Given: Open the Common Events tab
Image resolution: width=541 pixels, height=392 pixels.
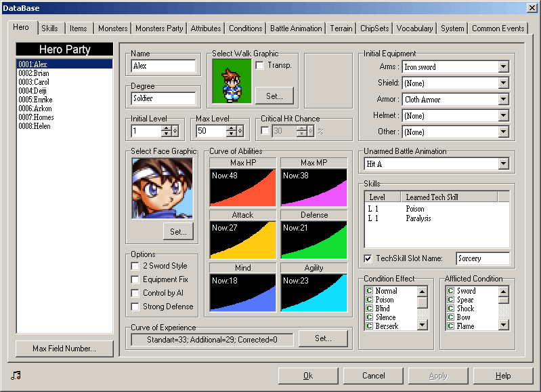Looking at the screenshot, I should click(498, 28).
